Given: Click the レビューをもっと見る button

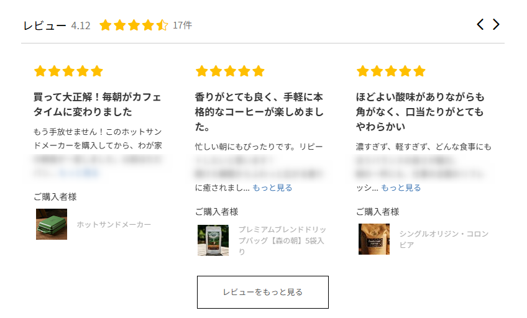Looking at the screenshot, I should click(263, 292).
